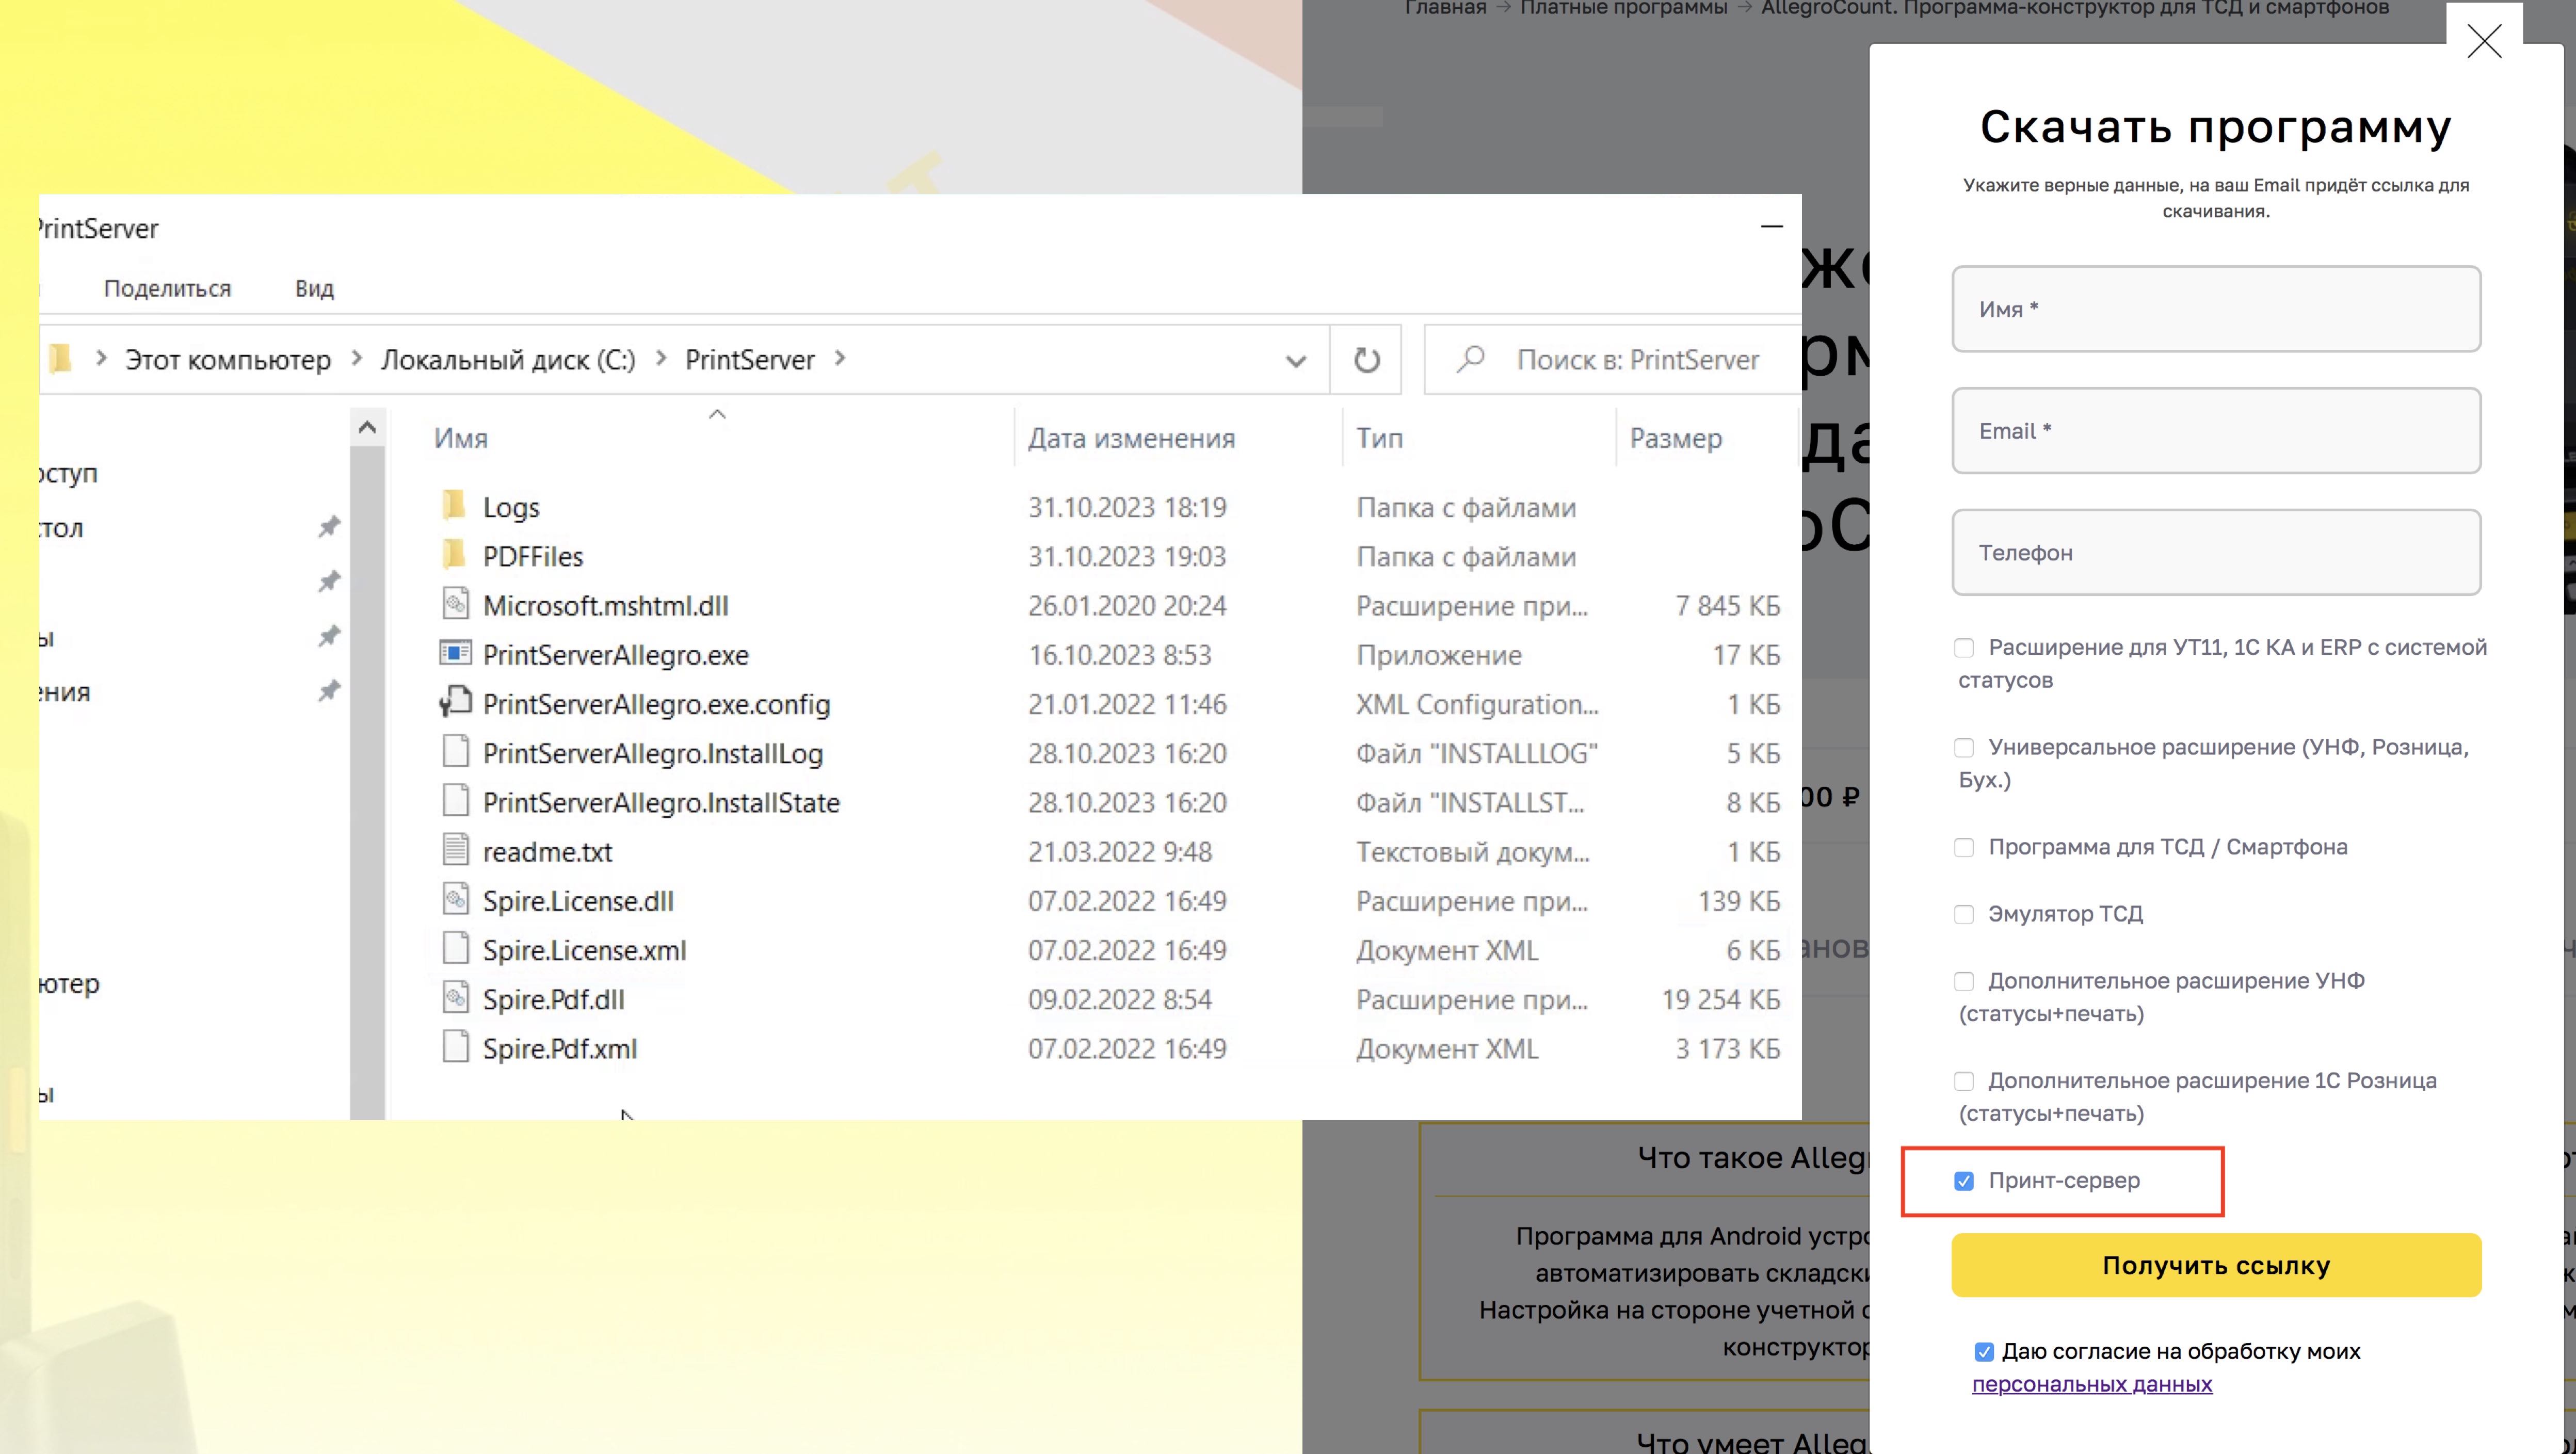The height and width of the screenshot is (1454, 2576).
Task: Select the PrintServerAllegro.exe application icon
Action: [455, 653]
